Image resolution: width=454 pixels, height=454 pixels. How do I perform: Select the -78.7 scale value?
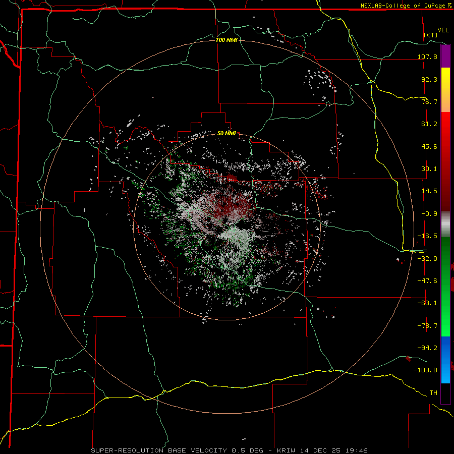click(x=427, y=326)
